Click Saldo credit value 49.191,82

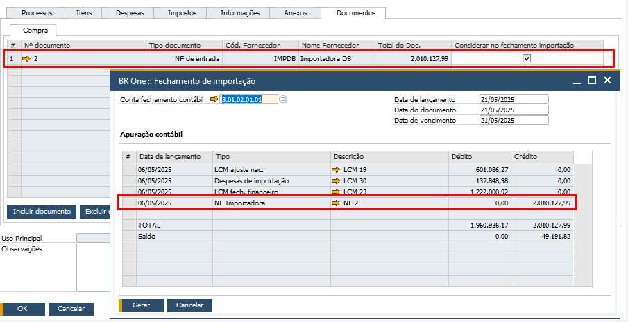[x=554, y=237]
